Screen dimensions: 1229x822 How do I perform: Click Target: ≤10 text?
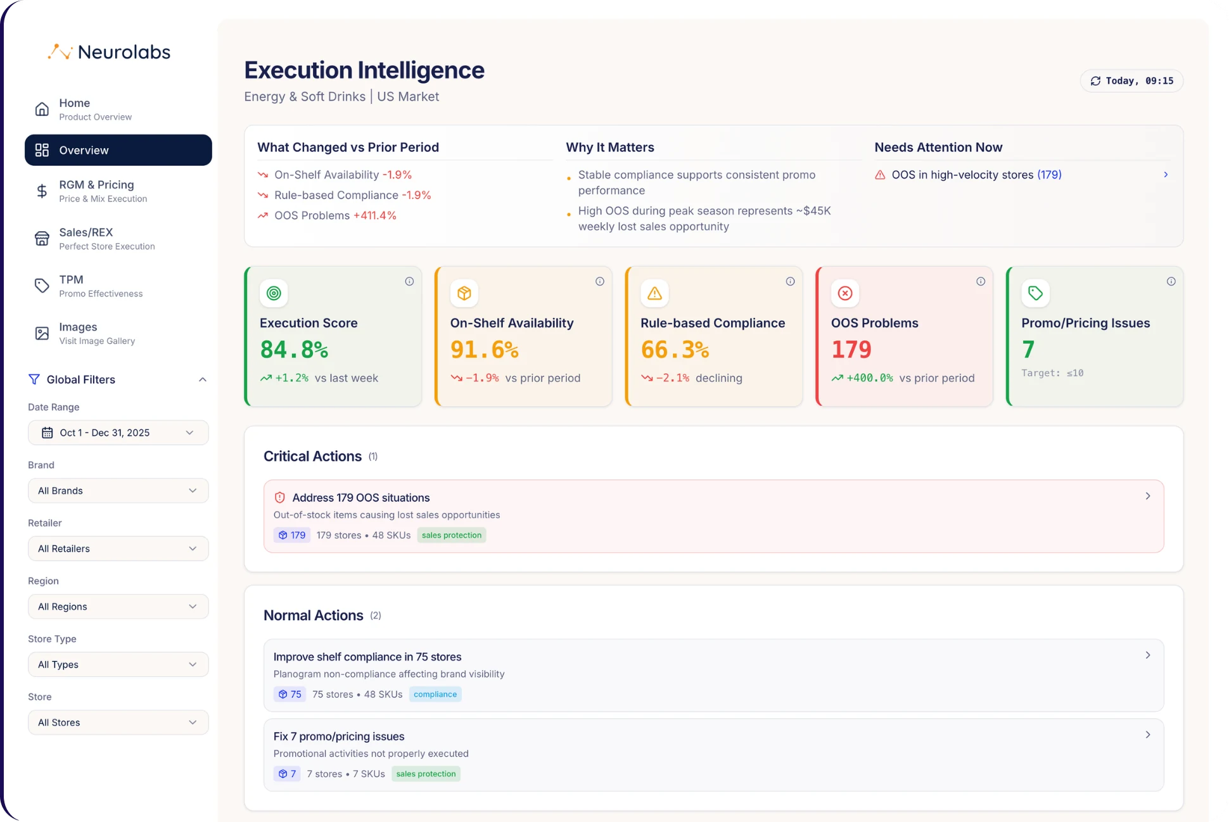[1052, 373]
